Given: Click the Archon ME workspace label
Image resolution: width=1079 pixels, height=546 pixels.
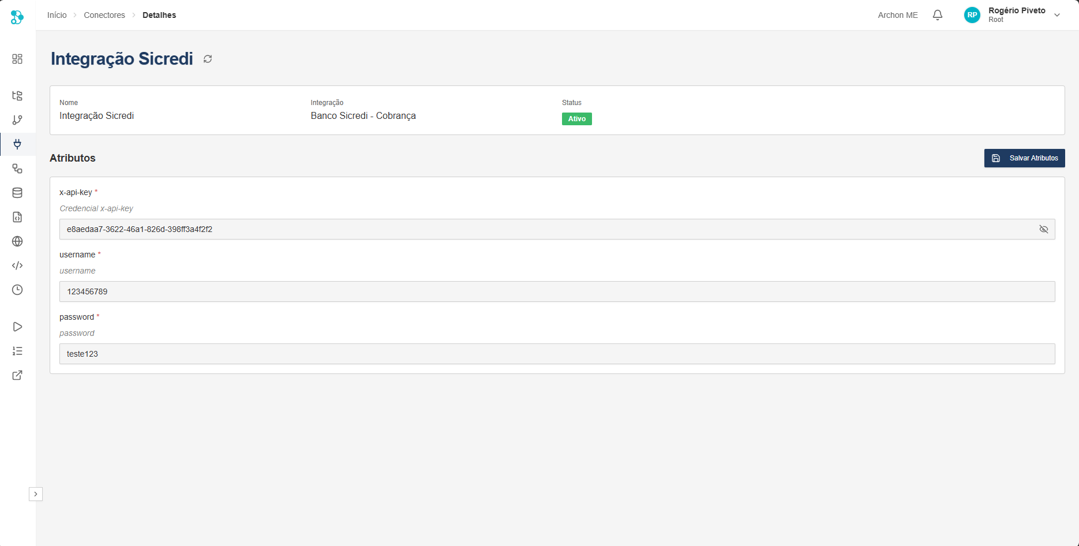Looking at the screenshot, I should 897,15.
